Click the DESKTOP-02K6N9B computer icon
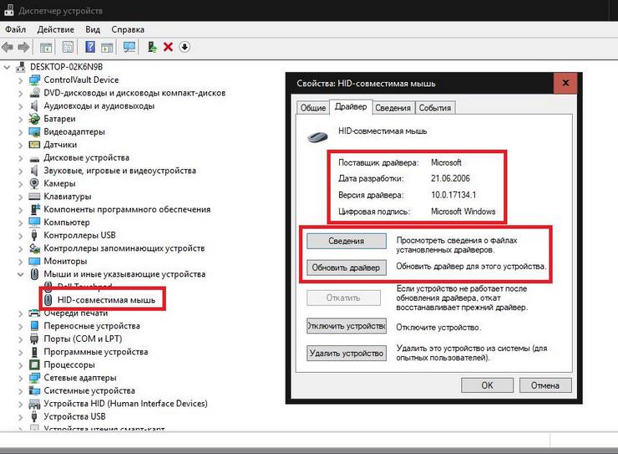Screen dimensions: 618x454 [x=21, y=67]
